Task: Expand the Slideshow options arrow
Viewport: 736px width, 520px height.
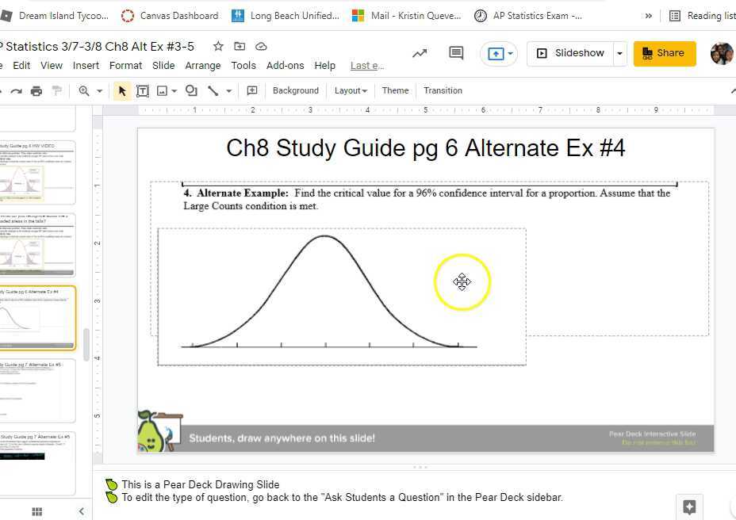Action: [x=619, y=53]
